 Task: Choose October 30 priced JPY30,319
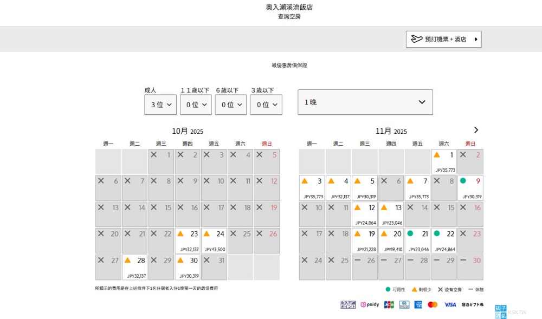(x=188, y=267)
